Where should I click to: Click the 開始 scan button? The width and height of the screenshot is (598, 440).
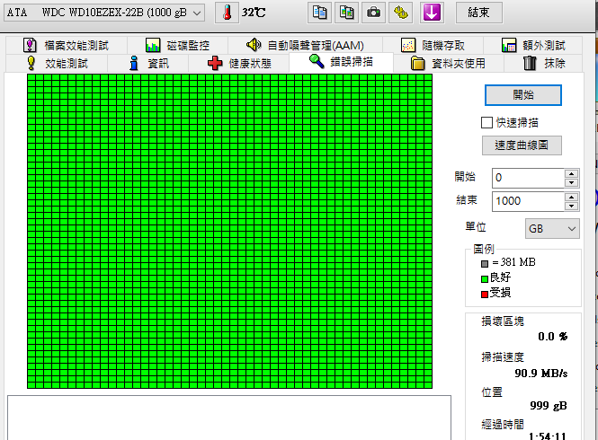click(522, 95)
